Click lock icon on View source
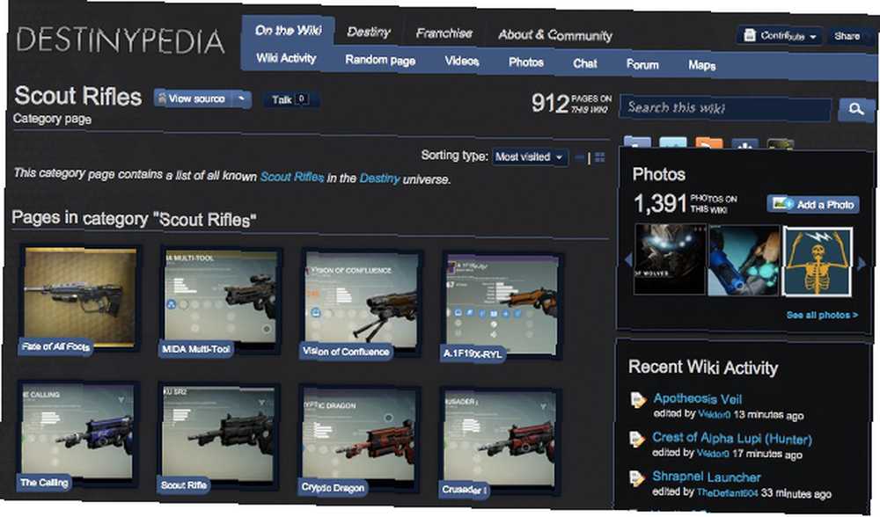 162,98
